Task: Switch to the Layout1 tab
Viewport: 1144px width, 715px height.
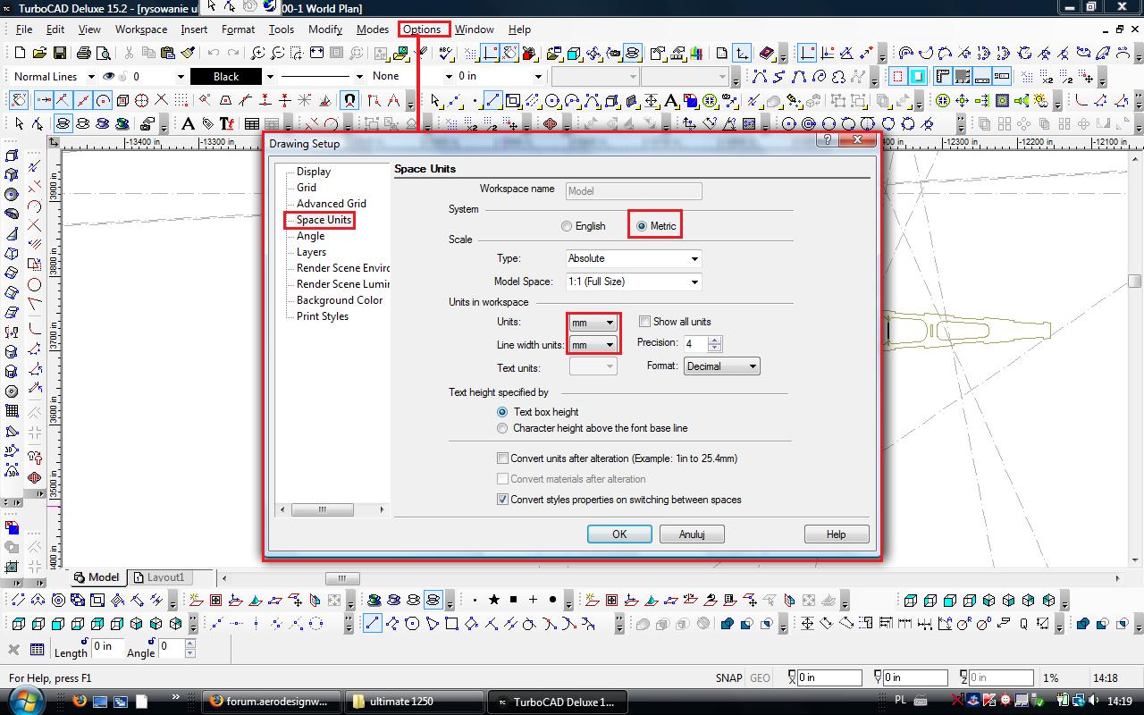Action: (165, 577)
